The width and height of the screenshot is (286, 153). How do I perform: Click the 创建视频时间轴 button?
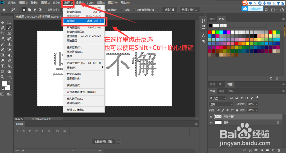pos(104,142)
